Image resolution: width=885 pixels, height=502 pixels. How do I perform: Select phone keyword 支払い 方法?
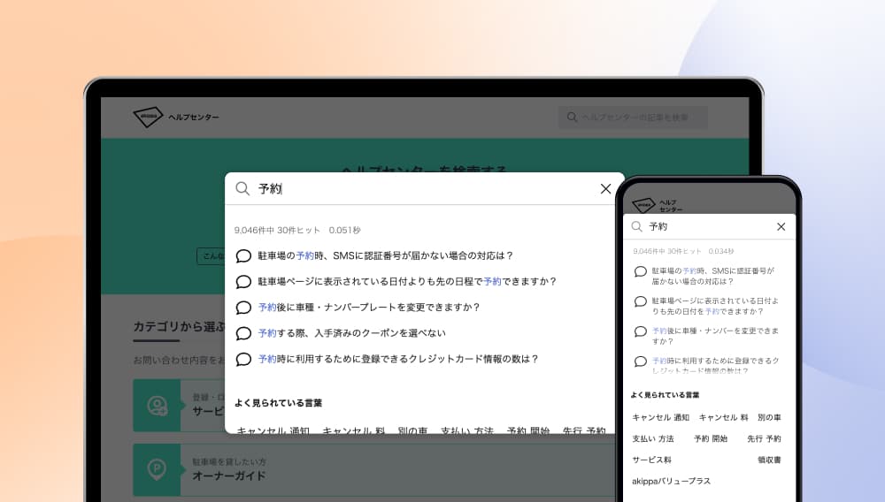point(653,438)
